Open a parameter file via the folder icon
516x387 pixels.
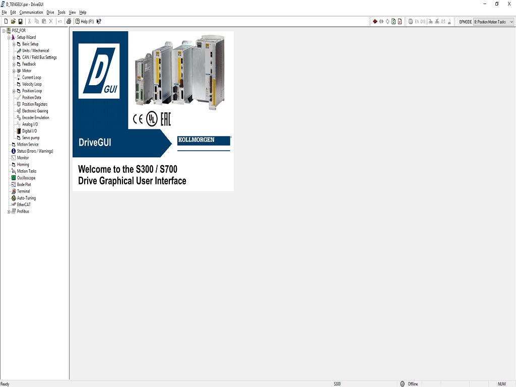pos(13,21)
